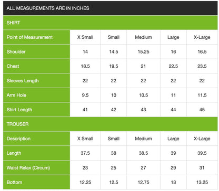The image size is (219, 191).
Task: Select the 15.25 shoulder value cell
Action: [x=143, y=51]
